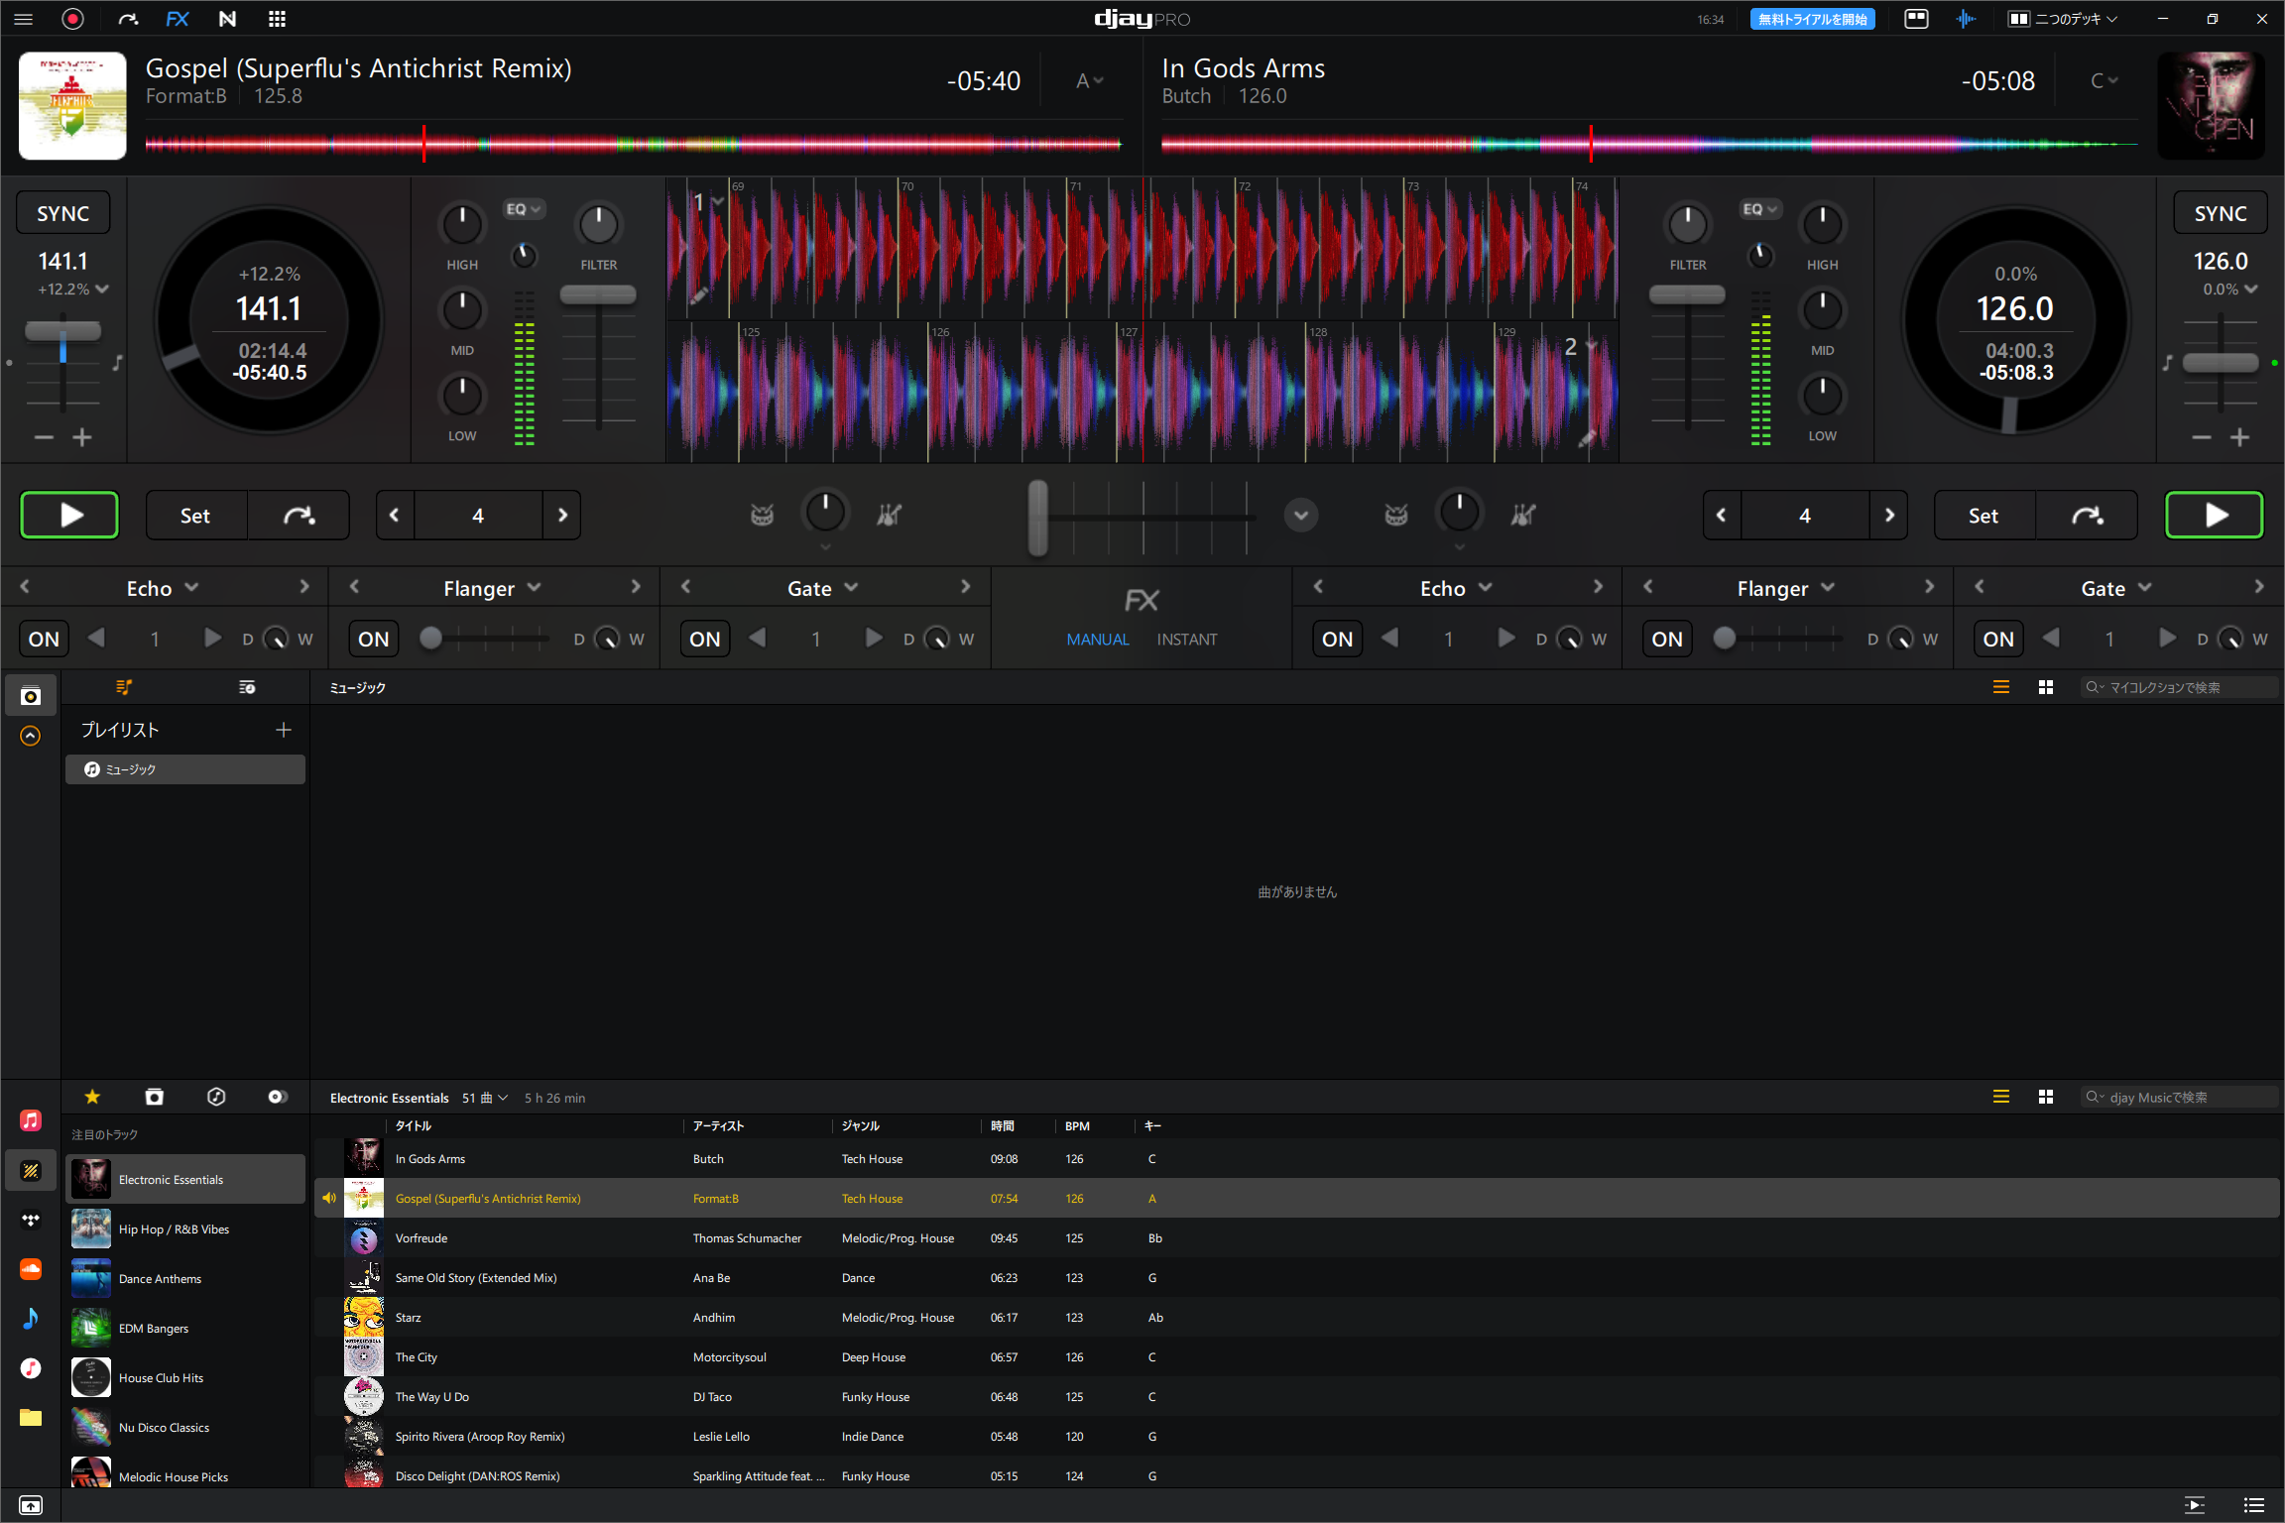
Task: Toggle right deck Flanger effect ON
Action: click(x=1666, y=640)
